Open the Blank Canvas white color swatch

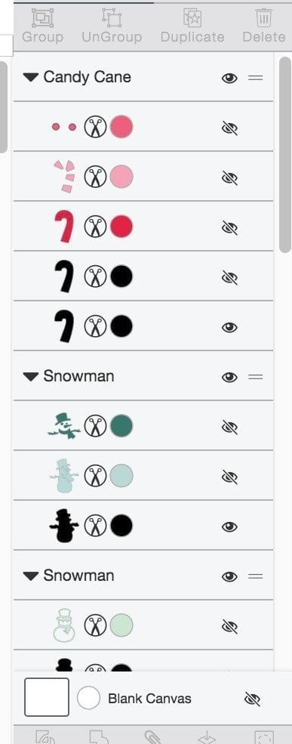[88, 698]
